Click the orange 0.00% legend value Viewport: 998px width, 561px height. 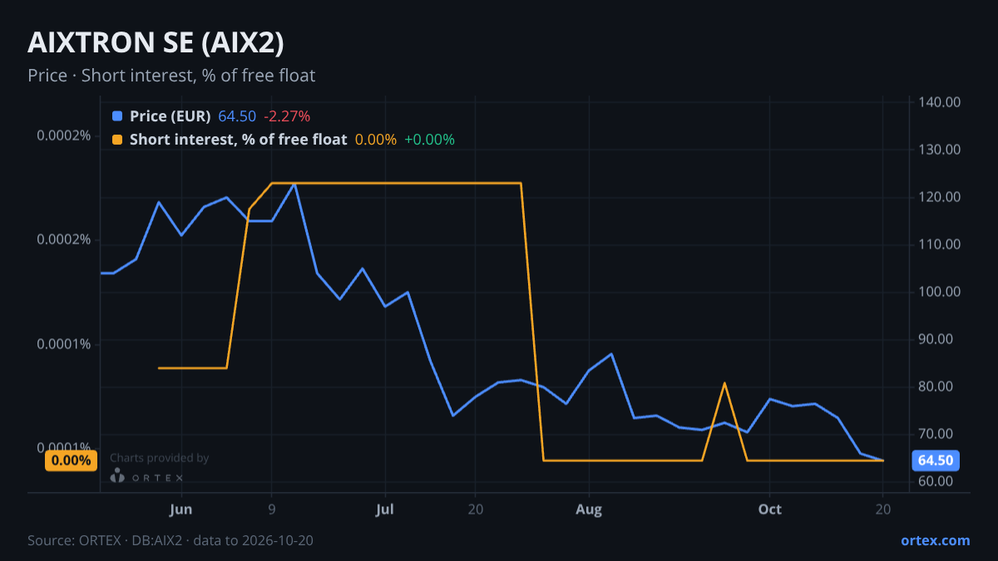(376, 140)
